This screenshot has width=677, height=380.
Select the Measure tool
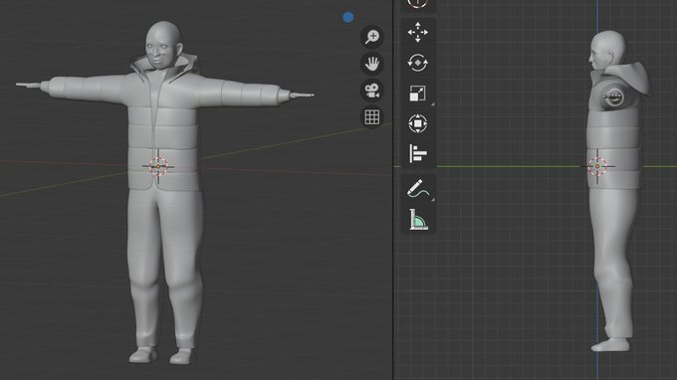click(418, 219)
